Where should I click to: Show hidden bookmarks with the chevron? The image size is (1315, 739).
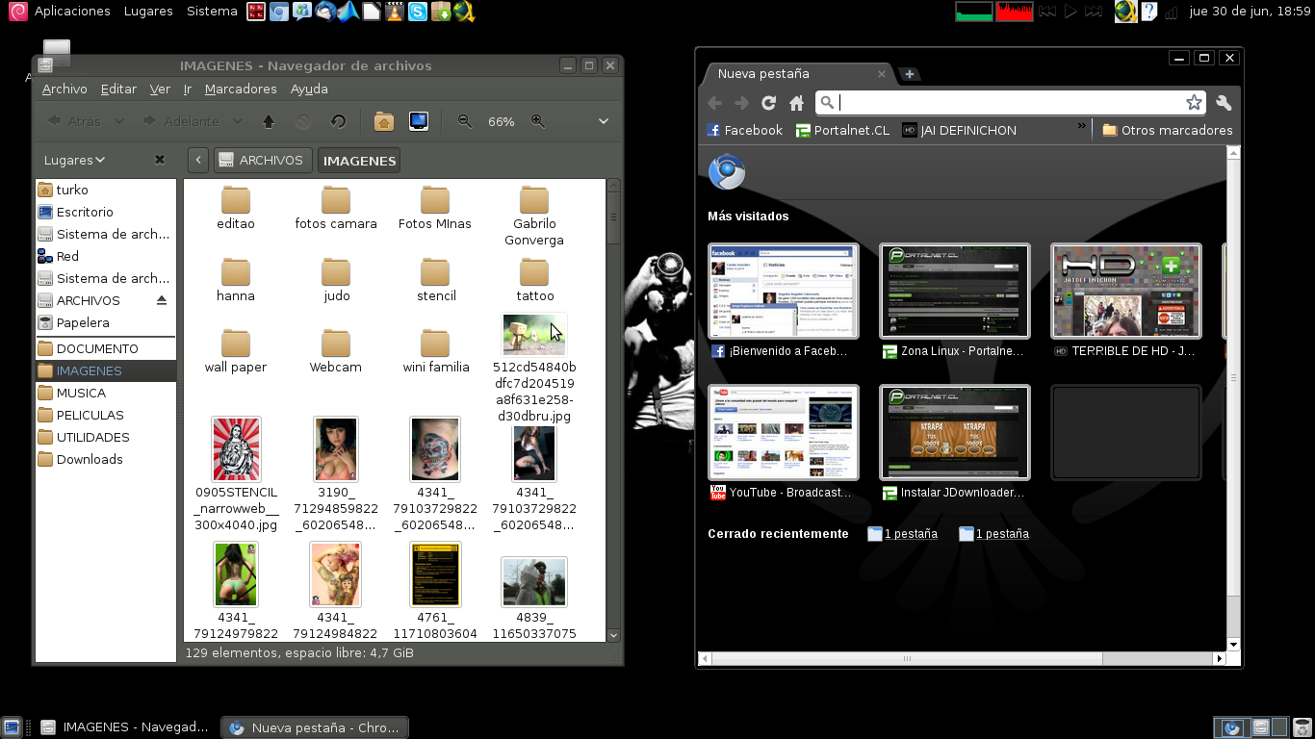tap(1081, 126)
